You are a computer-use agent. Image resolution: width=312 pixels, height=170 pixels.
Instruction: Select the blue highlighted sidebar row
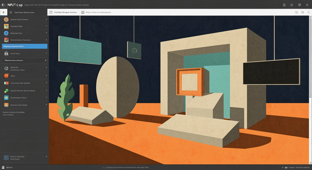(x=25, y=46)
